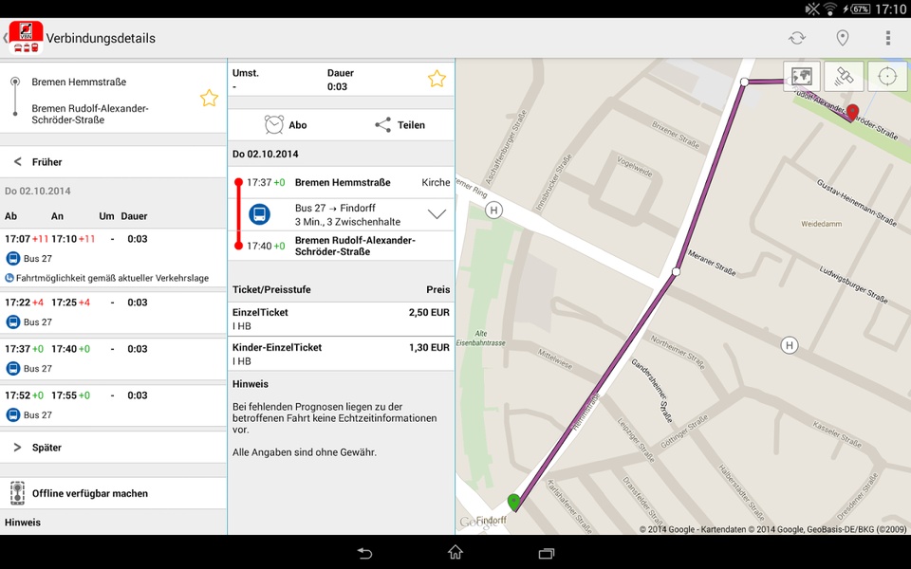The width and height of the screenshot is (911, 569).
Task: Toggle favorite star beside Dauer 0:03
Action: [437, 79]
